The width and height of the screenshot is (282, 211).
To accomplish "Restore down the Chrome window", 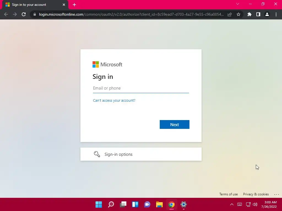I will coord(263,4).
